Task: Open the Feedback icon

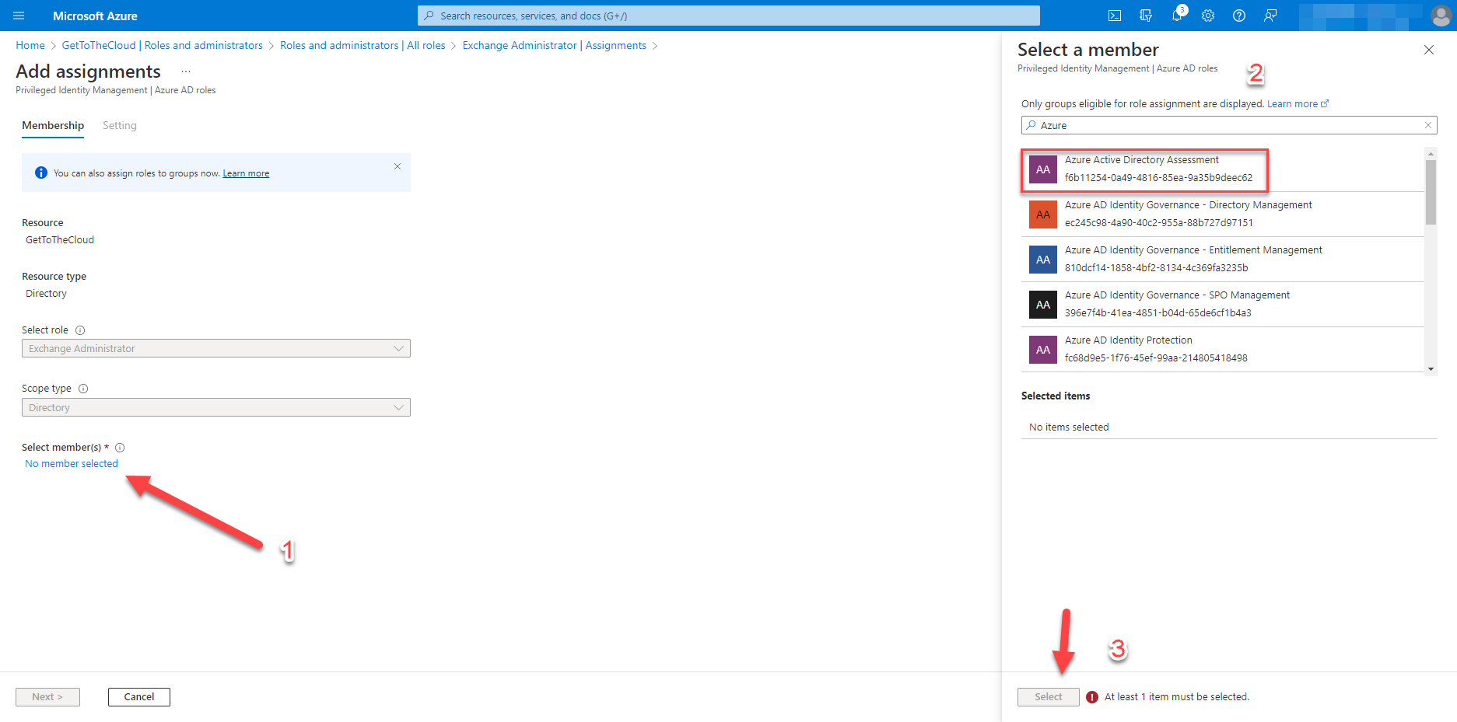Action: tap(1270, 16)
